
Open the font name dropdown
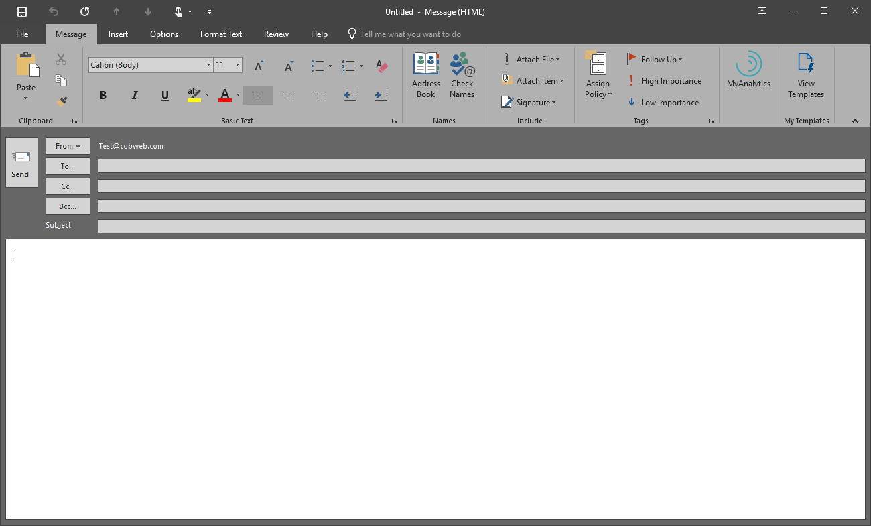(208, 64)
